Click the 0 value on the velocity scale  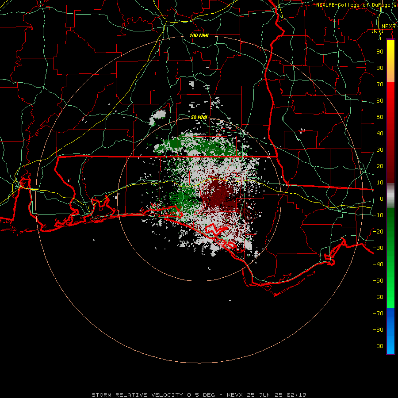click(x=382, y=199)
